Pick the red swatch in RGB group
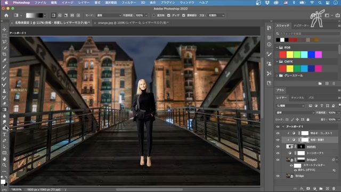The height and width of the screenshot is (192, 341). tap(283, 55)
